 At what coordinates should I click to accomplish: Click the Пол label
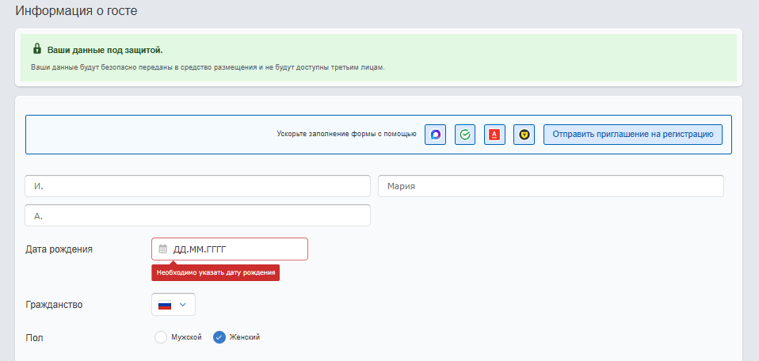coord(34,337)
